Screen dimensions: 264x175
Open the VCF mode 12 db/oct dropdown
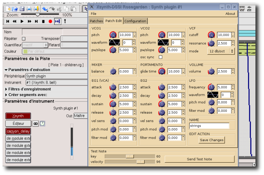click(x=221, y=51)
